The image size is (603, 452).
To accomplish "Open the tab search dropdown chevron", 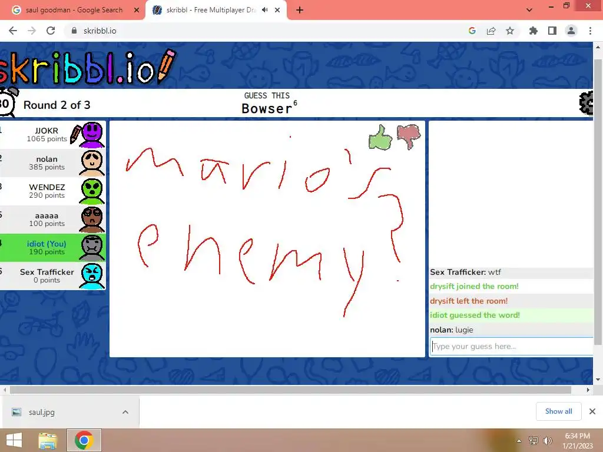I will (x=529, y=10).
